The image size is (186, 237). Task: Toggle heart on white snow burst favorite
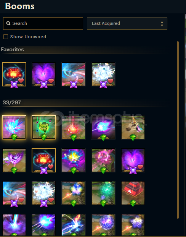coord(111,81)
